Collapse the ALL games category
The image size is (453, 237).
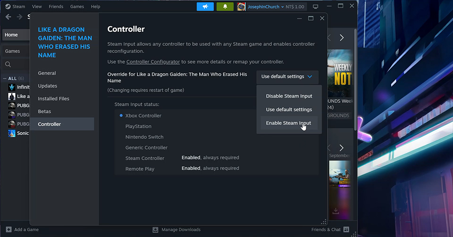5,78
